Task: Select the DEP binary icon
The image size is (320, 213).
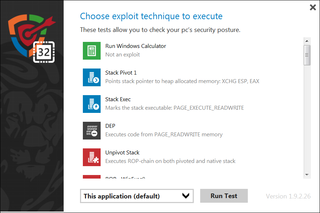Action: [x=92, y=130]
